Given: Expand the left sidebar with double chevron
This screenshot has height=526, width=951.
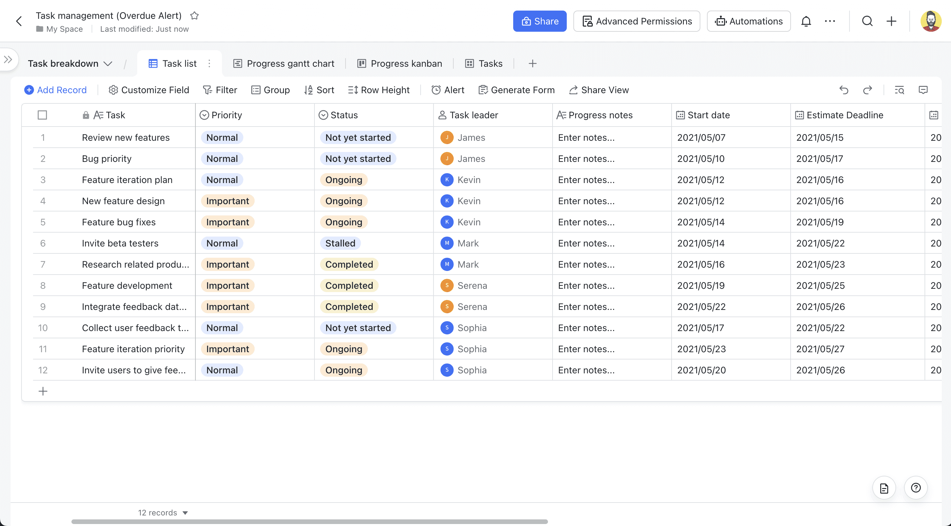Looking at the screenshot, I should coord(8,59).
